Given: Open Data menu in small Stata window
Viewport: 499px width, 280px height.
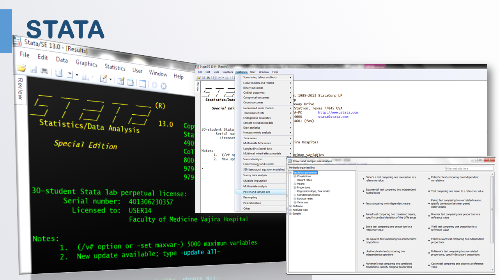Looking at the screenshot, I should [216, 72].
